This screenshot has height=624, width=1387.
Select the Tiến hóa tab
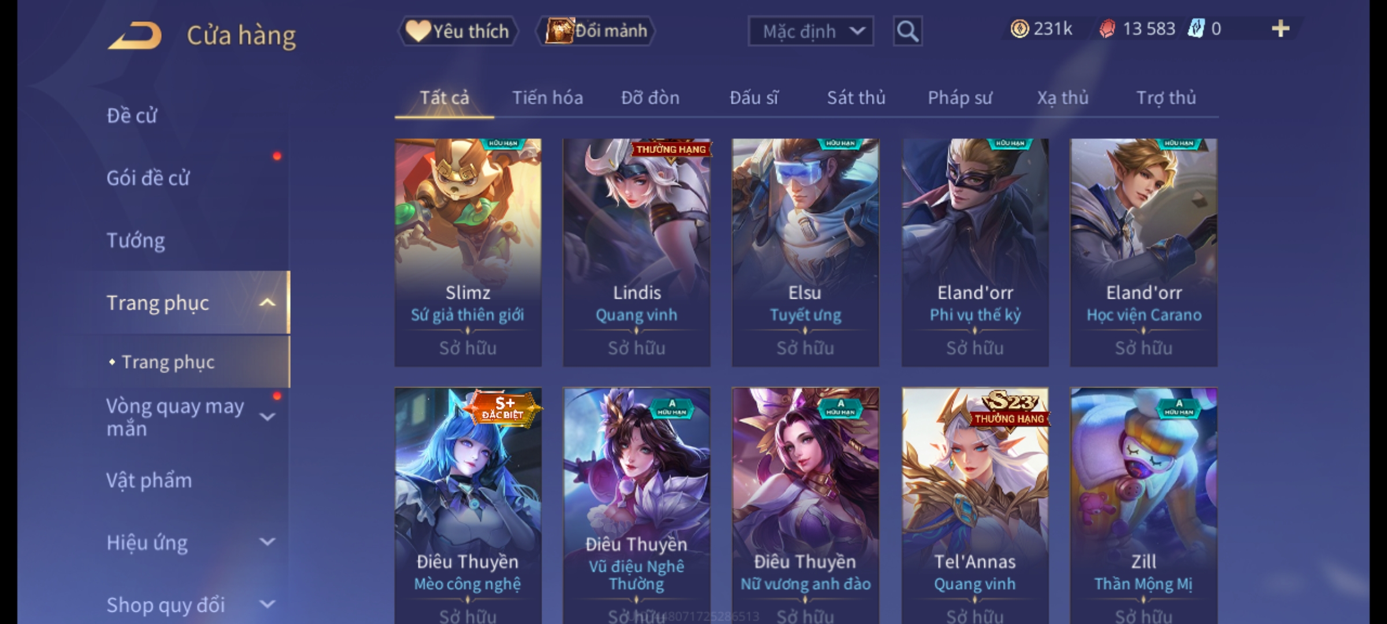[x=547, y=98]
